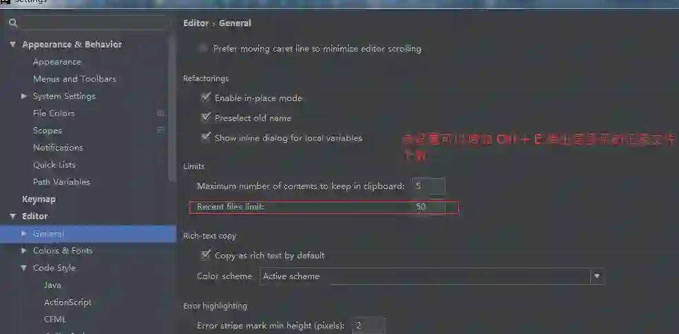Expand the Colors & Fonts node
This screenshot has width=679, height=334.
(x=24, y=251)
